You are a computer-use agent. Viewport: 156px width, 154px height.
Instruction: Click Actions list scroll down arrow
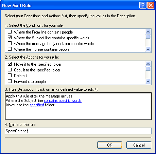[148, 81]
